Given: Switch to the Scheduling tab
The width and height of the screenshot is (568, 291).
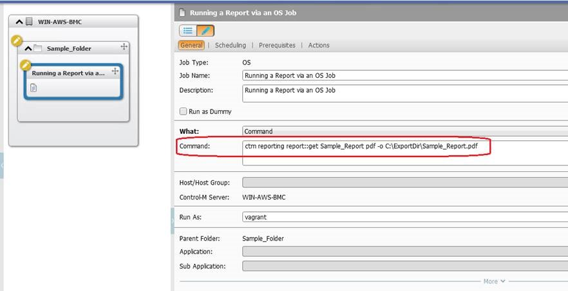Looking at the screenshot, I should (230, 45).
